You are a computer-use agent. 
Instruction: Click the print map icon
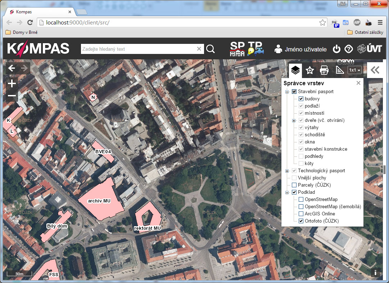click(324, 70)
